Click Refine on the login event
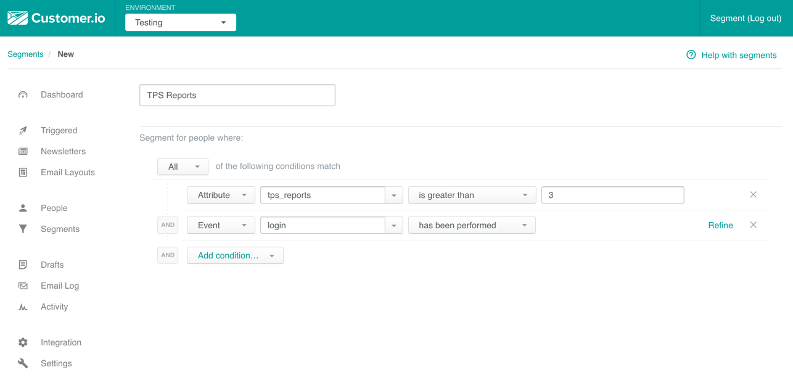This screenshot has width=793, height=388. [720, 225]
